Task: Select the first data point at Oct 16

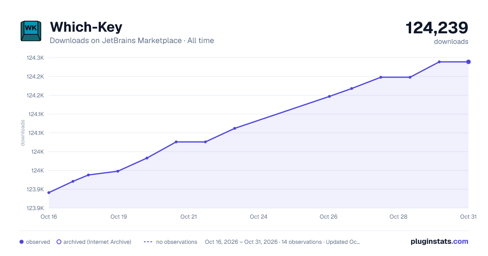Action: coord(49,193)
